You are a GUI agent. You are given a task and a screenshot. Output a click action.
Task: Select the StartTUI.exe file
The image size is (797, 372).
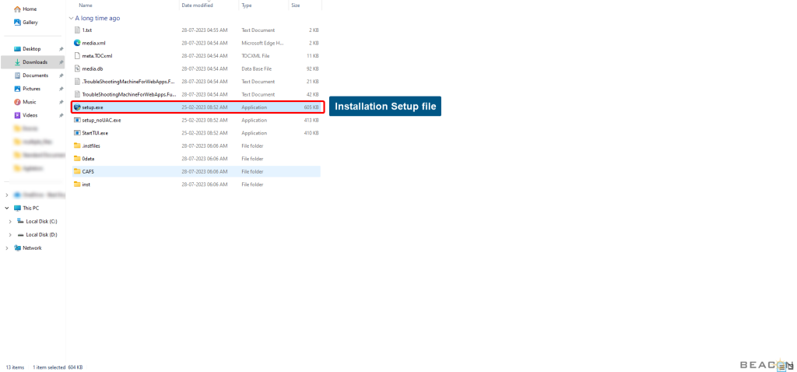[x=196, y=132]
